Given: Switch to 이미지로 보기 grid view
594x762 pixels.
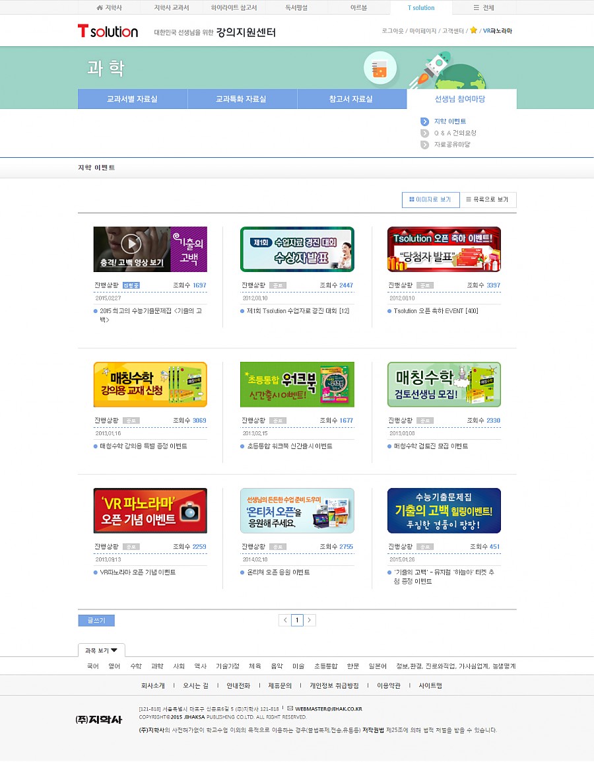Looking at the screenshot, I should (430, 199).
